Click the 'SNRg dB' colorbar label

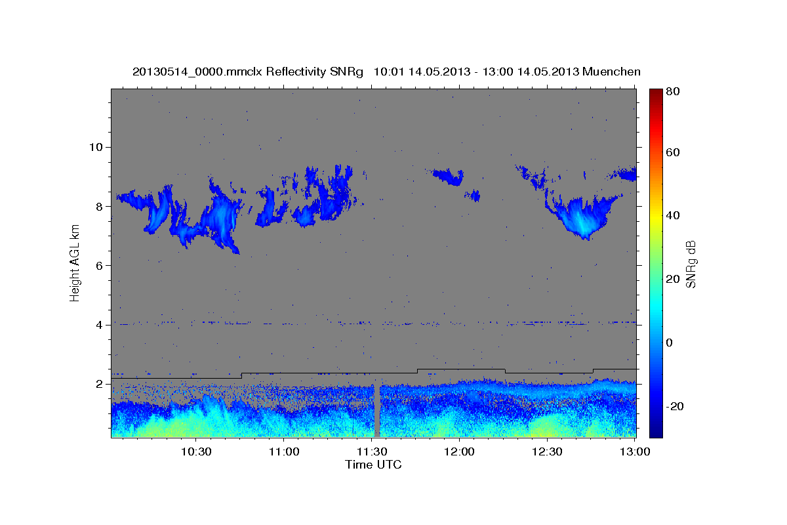click(690, 263)
